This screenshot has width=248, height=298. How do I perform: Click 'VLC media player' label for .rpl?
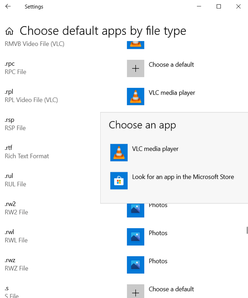172,93
